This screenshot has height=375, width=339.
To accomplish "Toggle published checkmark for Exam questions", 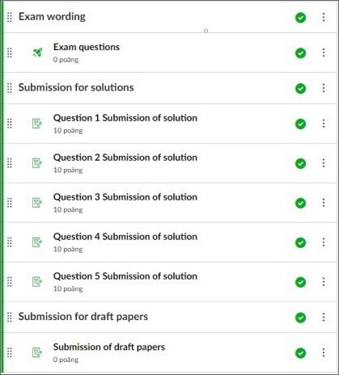I will [300, 53].
